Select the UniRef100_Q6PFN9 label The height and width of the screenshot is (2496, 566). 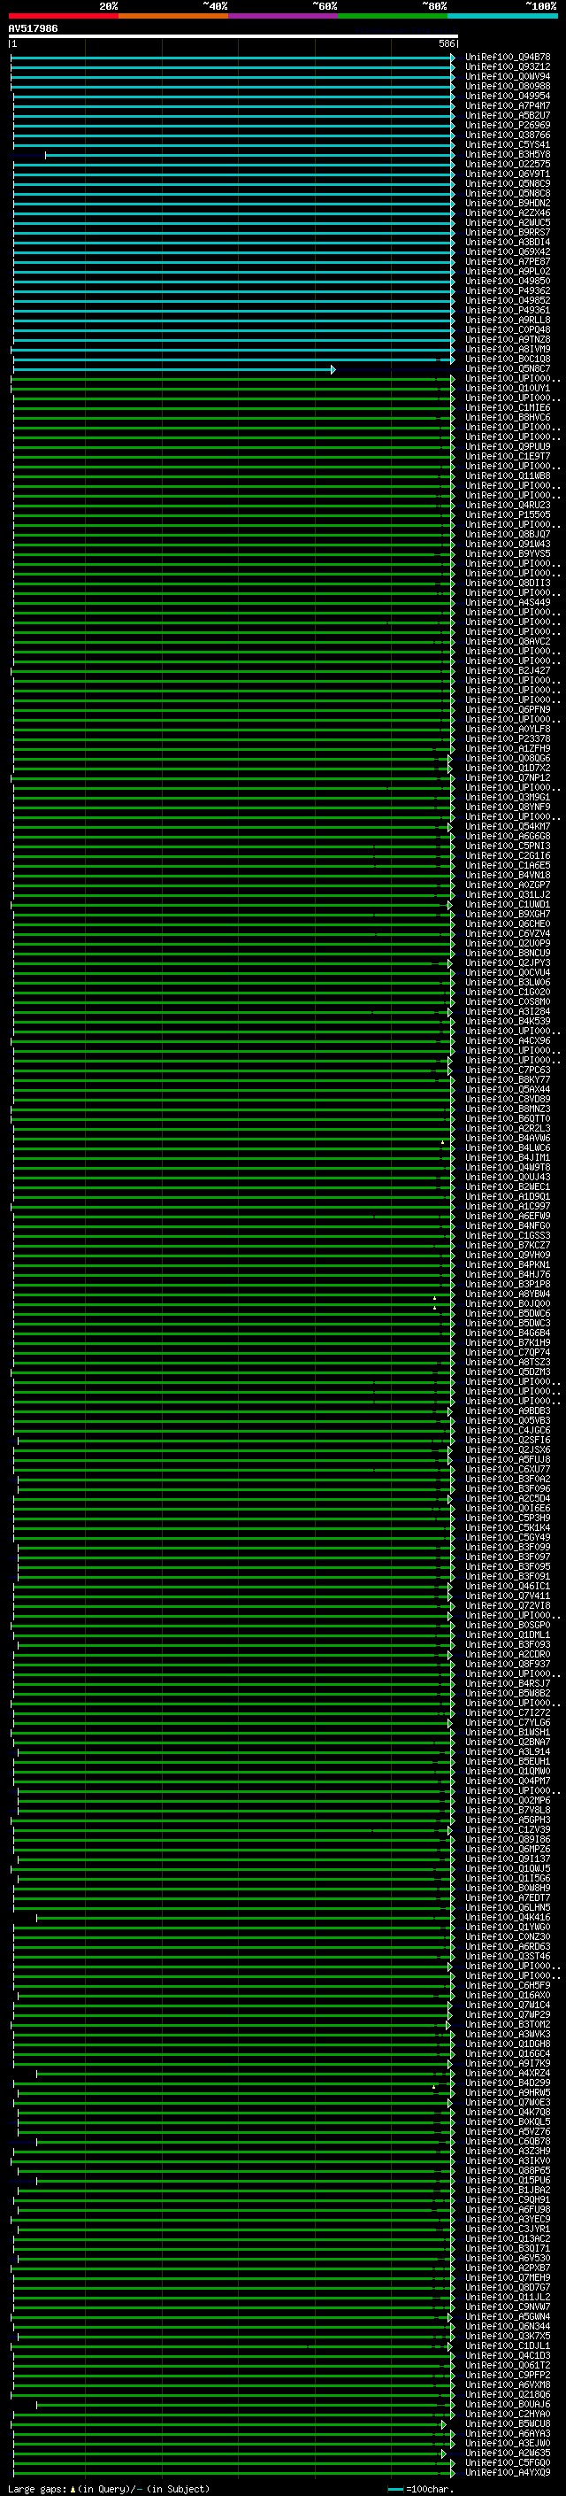click(x=507, y=710)
